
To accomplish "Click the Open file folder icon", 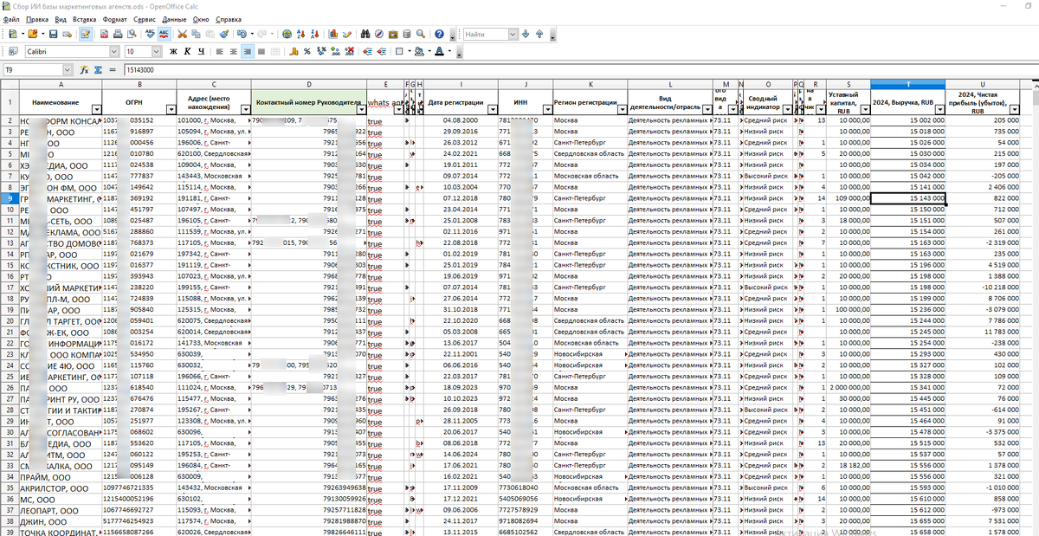I will [34, 34].
